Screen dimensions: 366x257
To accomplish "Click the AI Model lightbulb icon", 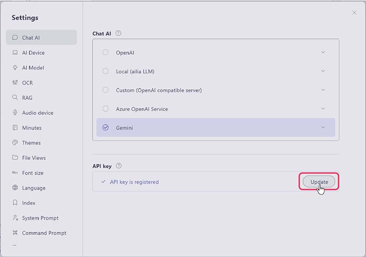I will click(15, 68).
